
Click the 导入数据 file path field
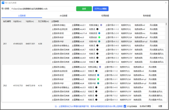tap(43, 9)
